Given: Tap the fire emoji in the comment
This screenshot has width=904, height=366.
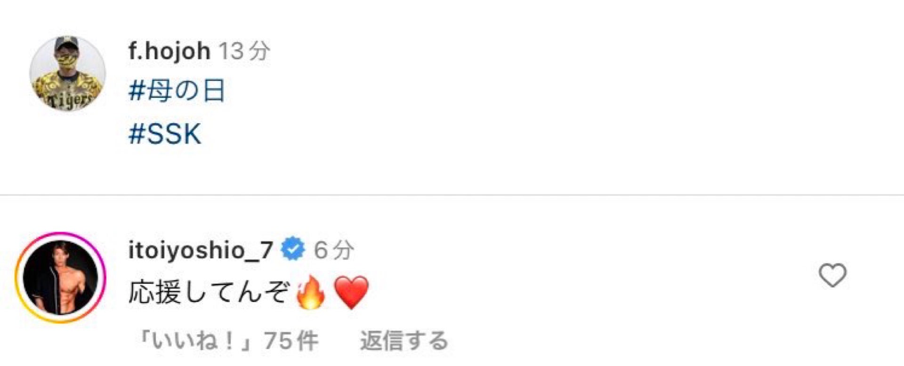Looking at the screenshot, I should click(311, 292).
